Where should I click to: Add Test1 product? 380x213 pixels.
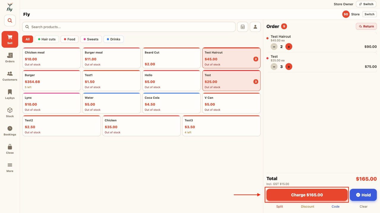tap(112, 80)
